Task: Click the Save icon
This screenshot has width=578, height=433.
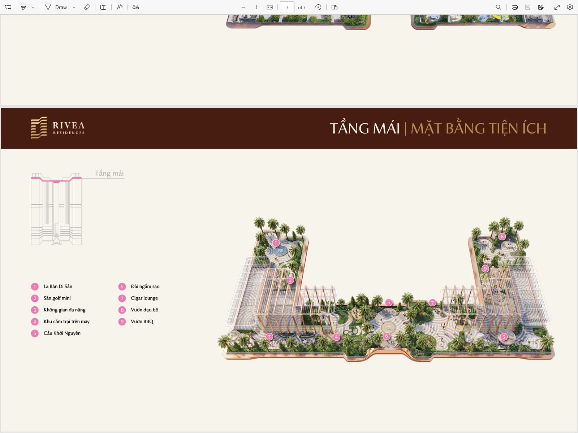Action: click(x=528, y=7)
